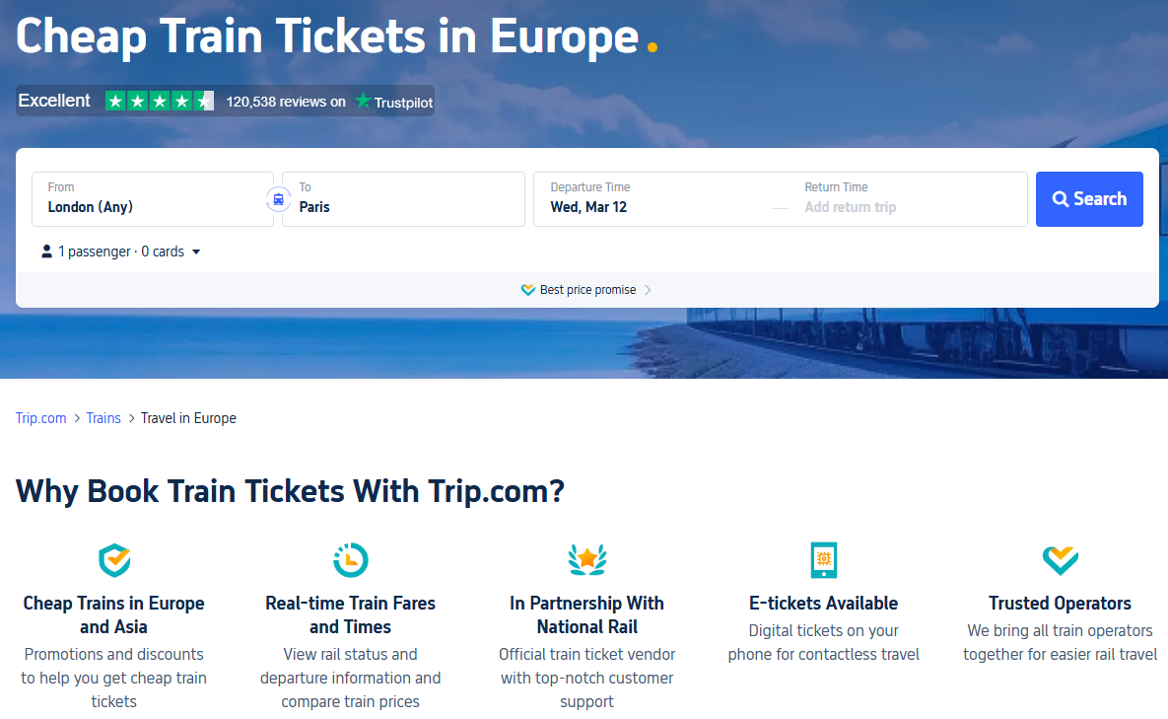This screenshot has height=719, width=1168.
Task: Click the Cheap Trains shield checkmark icon
Action: point(114,560)
